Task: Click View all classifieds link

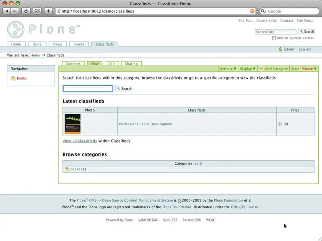Action: (80, 141)
